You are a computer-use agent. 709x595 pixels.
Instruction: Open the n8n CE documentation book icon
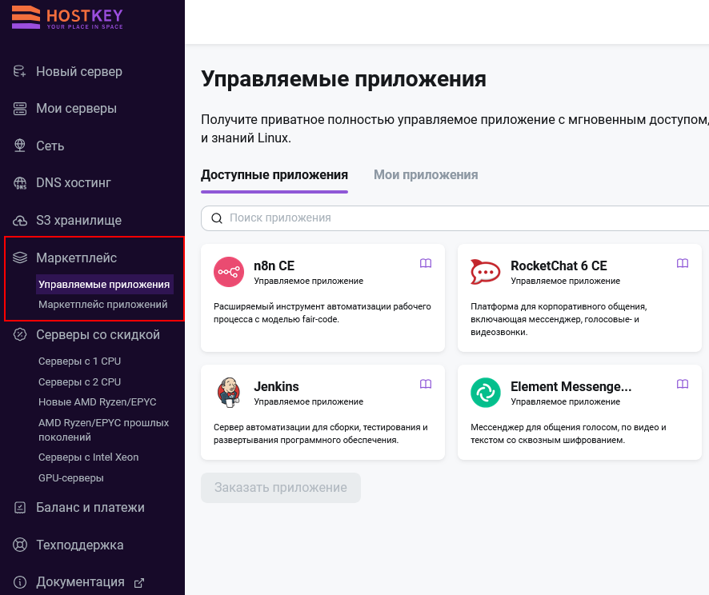426,263
